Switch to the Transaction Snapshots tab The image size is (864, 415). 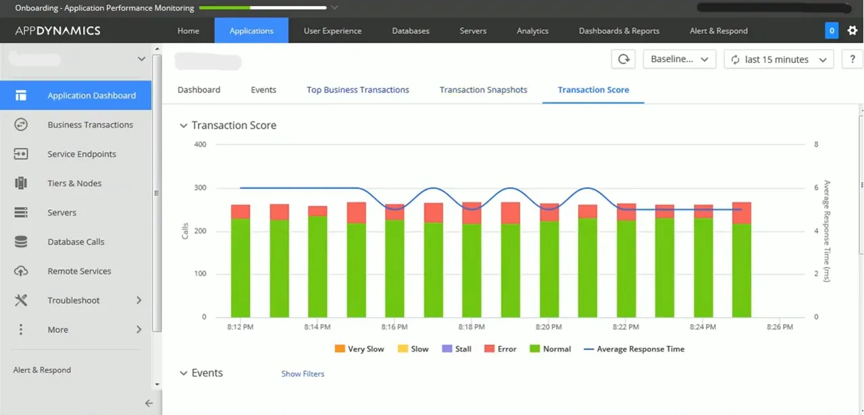coord(484,90)
